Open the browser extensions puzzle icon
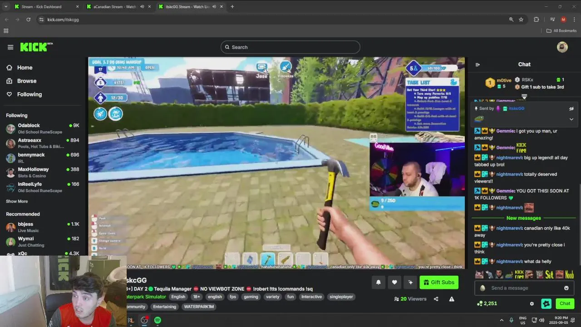 click(537, 20)
